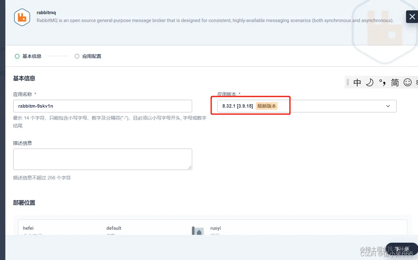Click the RabbitMQ description sentence
This screenshot has width=418, height=260.
pos(215,20)
